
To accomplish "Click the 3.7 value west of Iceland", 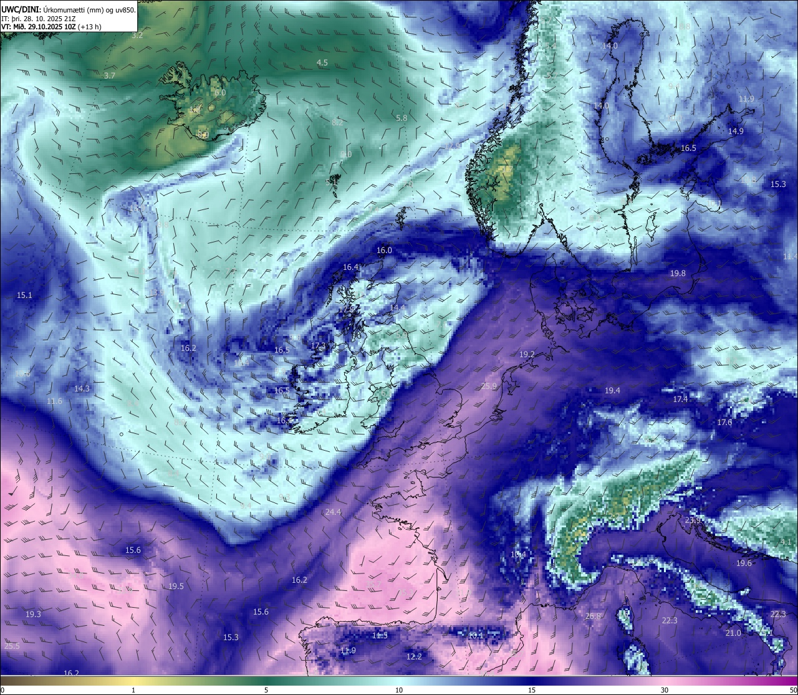I will point(110,75).
